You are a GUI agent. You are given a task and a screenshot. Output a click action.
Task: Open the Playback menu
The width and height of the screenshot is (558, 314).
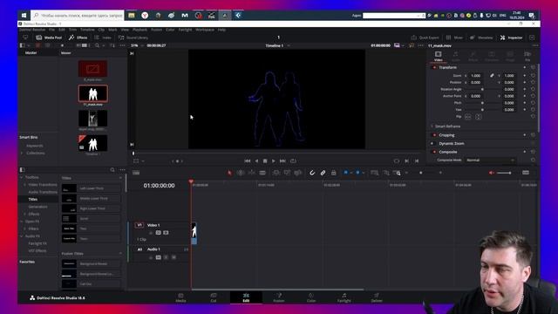[x=139, y=30]
